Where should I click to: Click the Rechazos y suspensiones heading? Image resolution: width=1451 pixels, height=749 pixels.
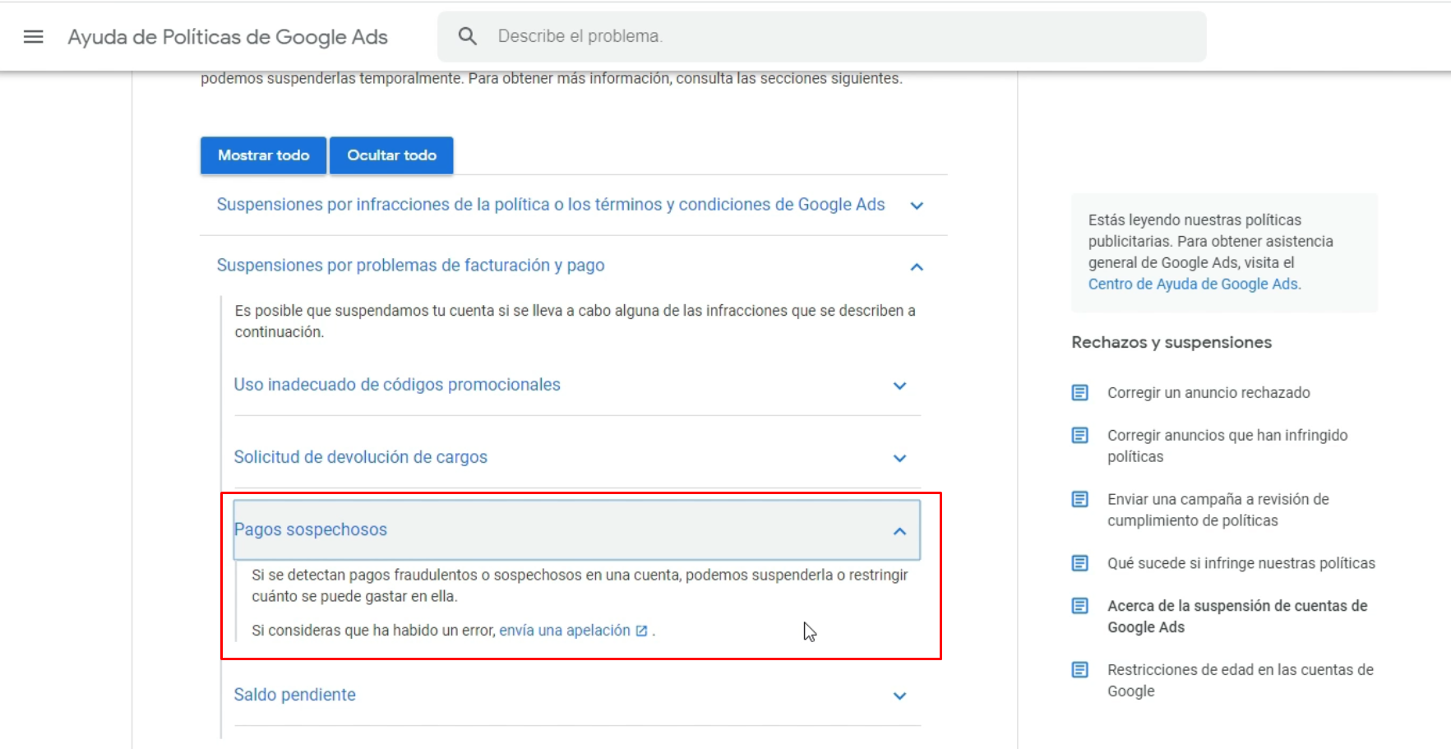(1171, 342)
